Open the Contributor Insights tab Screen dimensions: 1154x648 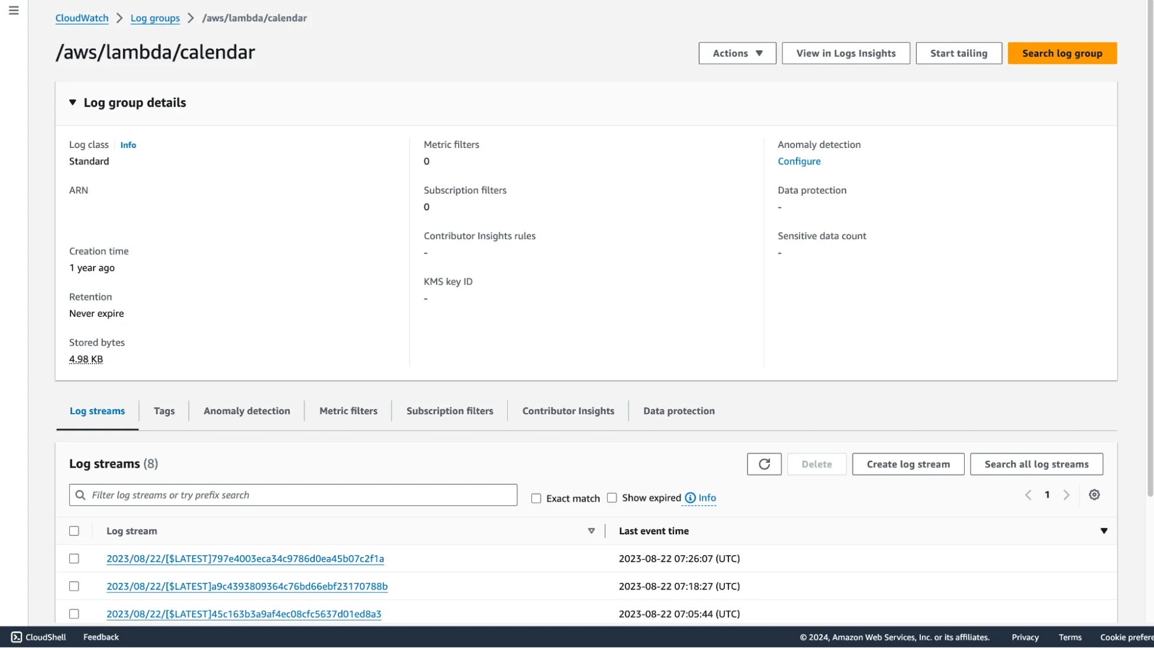click(568, 411)
